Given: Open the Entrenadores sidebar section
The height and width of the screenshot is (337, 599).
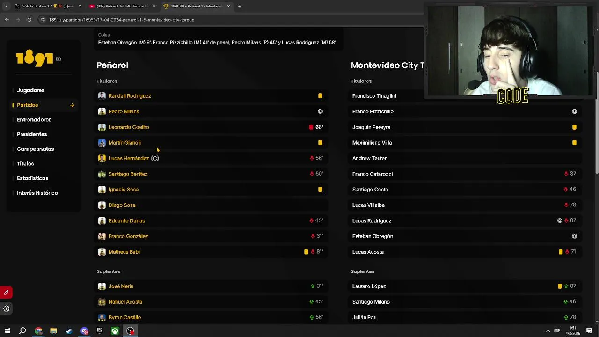Looking at the screenshot, I should point(34,120).
